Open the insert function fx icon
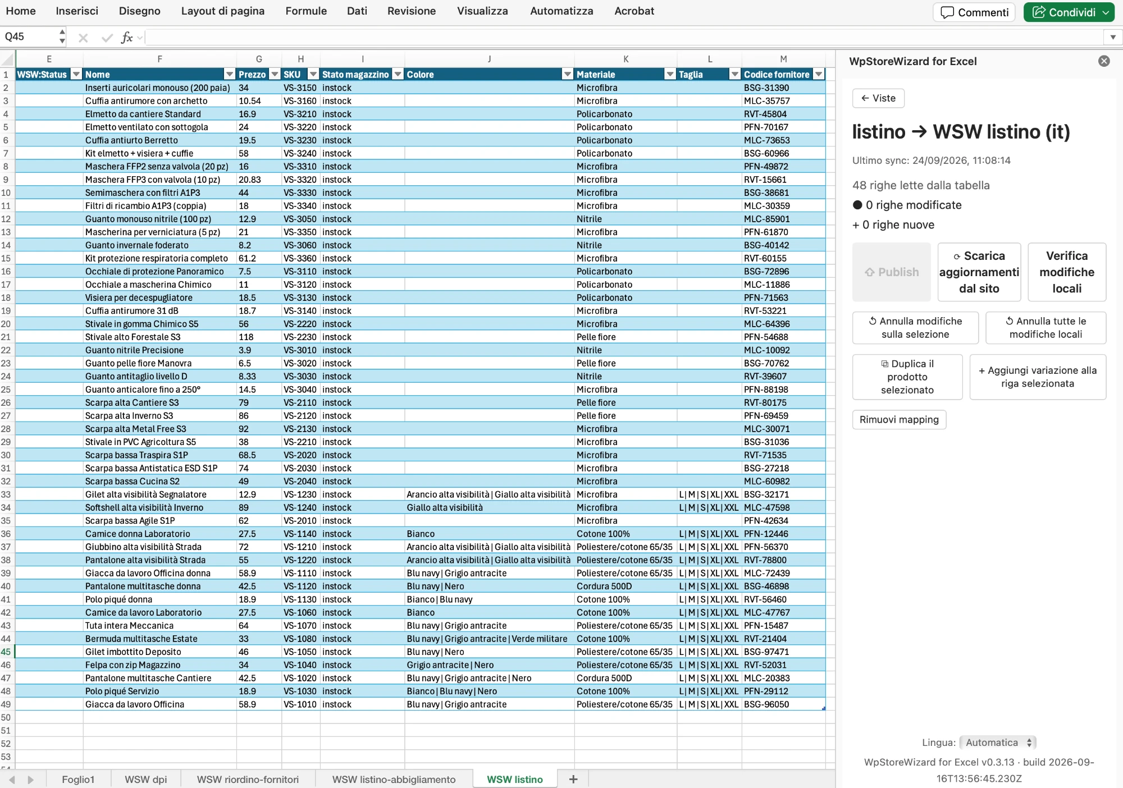1123x788 pixels. [127, 38]
